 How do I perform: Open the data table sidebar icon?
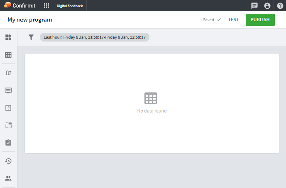8,55
